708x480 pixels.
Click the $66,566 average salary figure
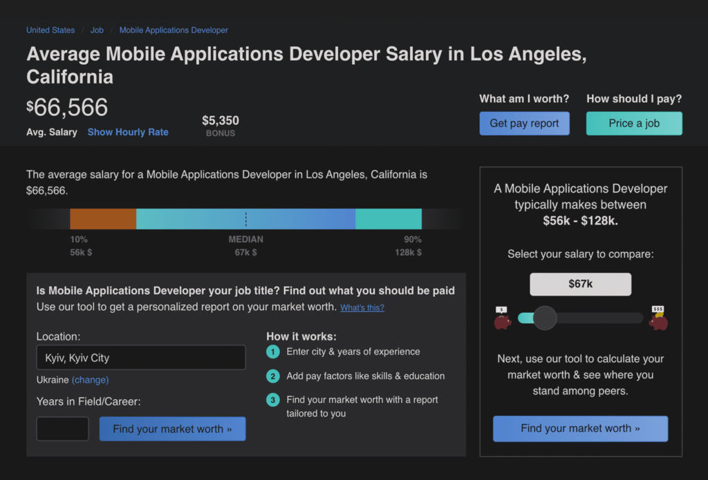click(x=67, y=107)
